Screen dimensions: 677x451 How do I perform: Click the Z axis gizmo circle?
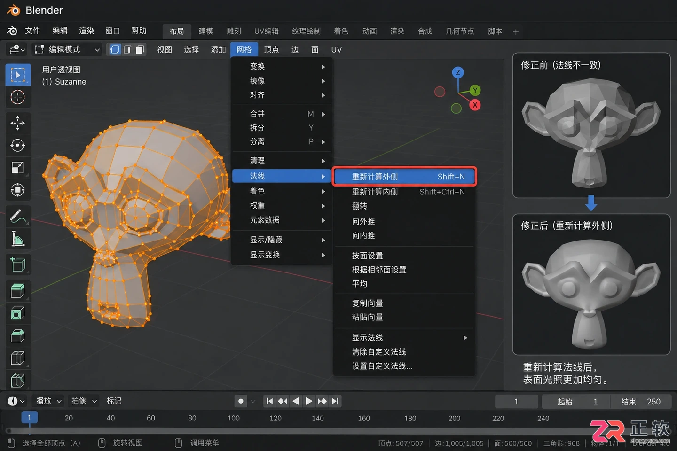point(458,72)
